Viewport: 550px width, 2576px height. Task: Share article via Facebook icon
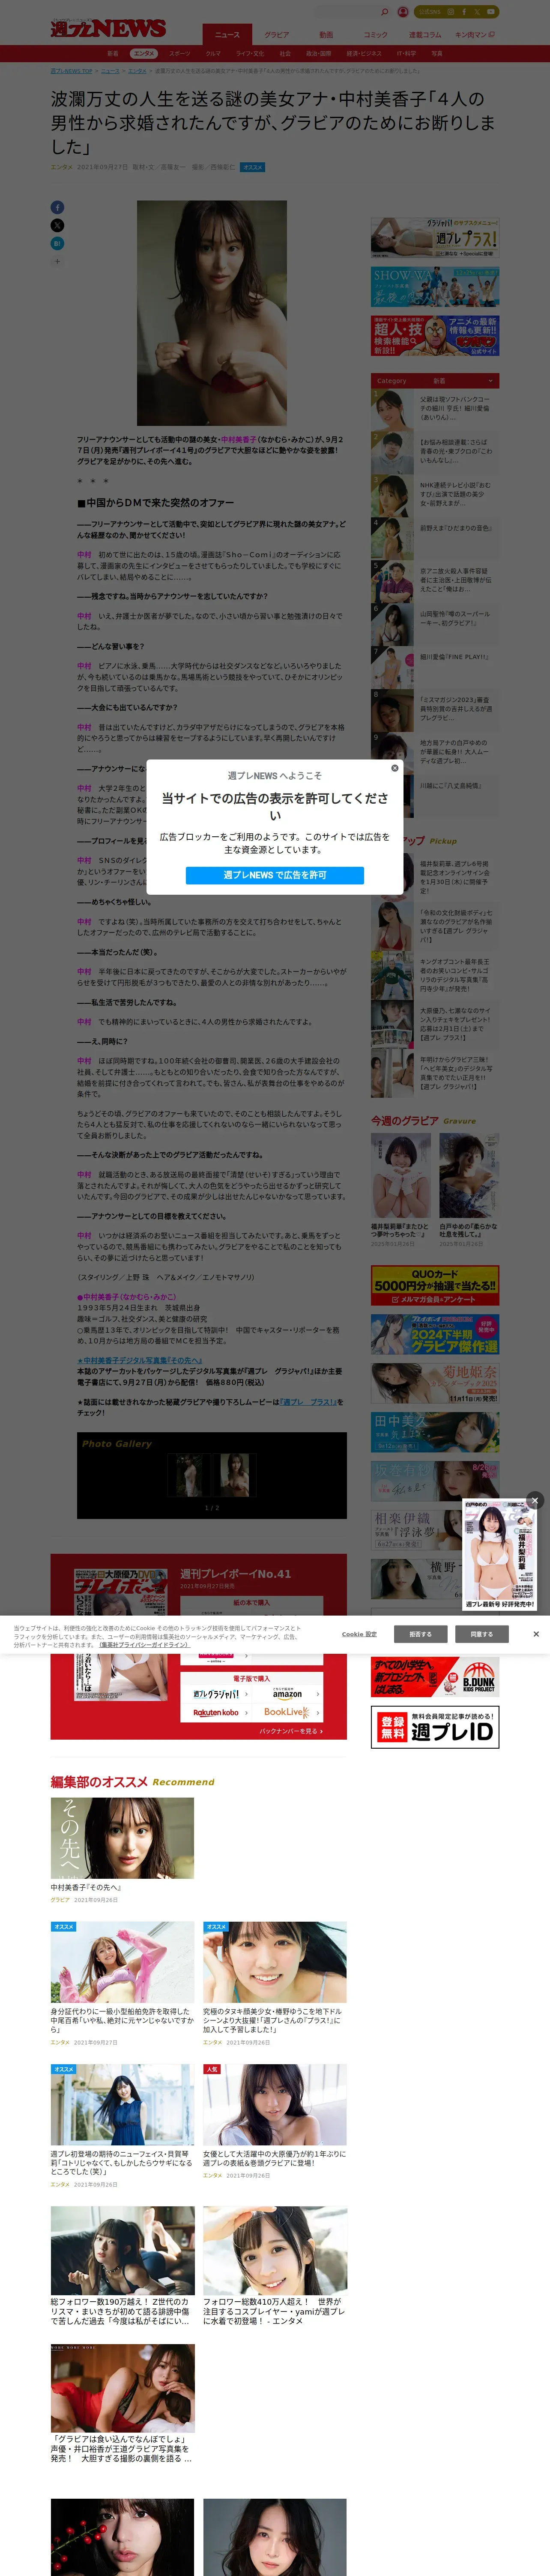(x=57, y=208)
